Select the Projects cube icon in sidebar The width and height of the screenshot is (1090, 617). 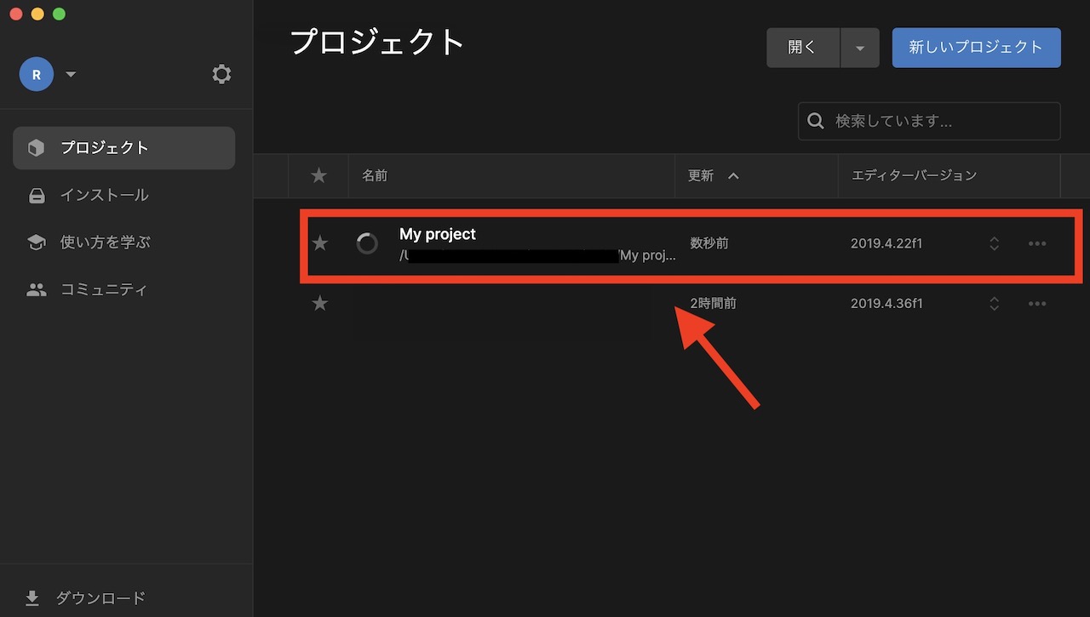pos(36,147)
